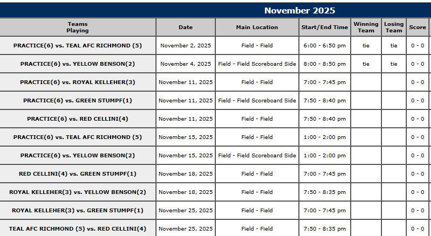The height and width of the screenshot is (236, 431).
Task: Click RED CELLINI(4) vs. GREEN STUMPF(1) matchup
Action: point(78,174)
